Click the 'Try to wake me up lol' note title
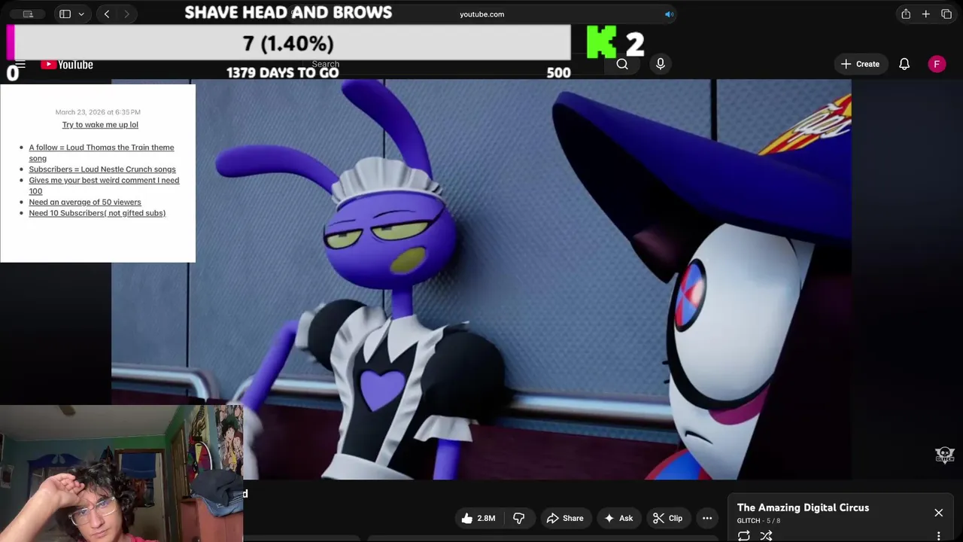The height and width of the screenshot is (542, 963). (100, 125)
